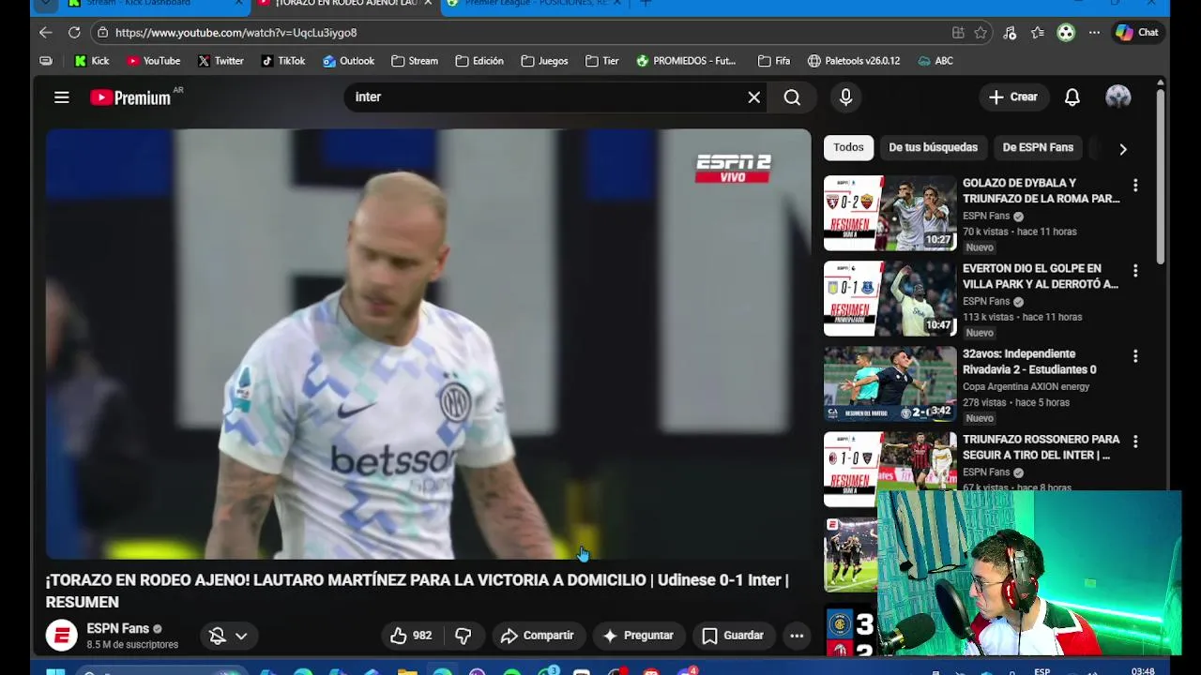Expand the Stream bookmarks folder
The image size is (1201, 675).
pos(415,61)
